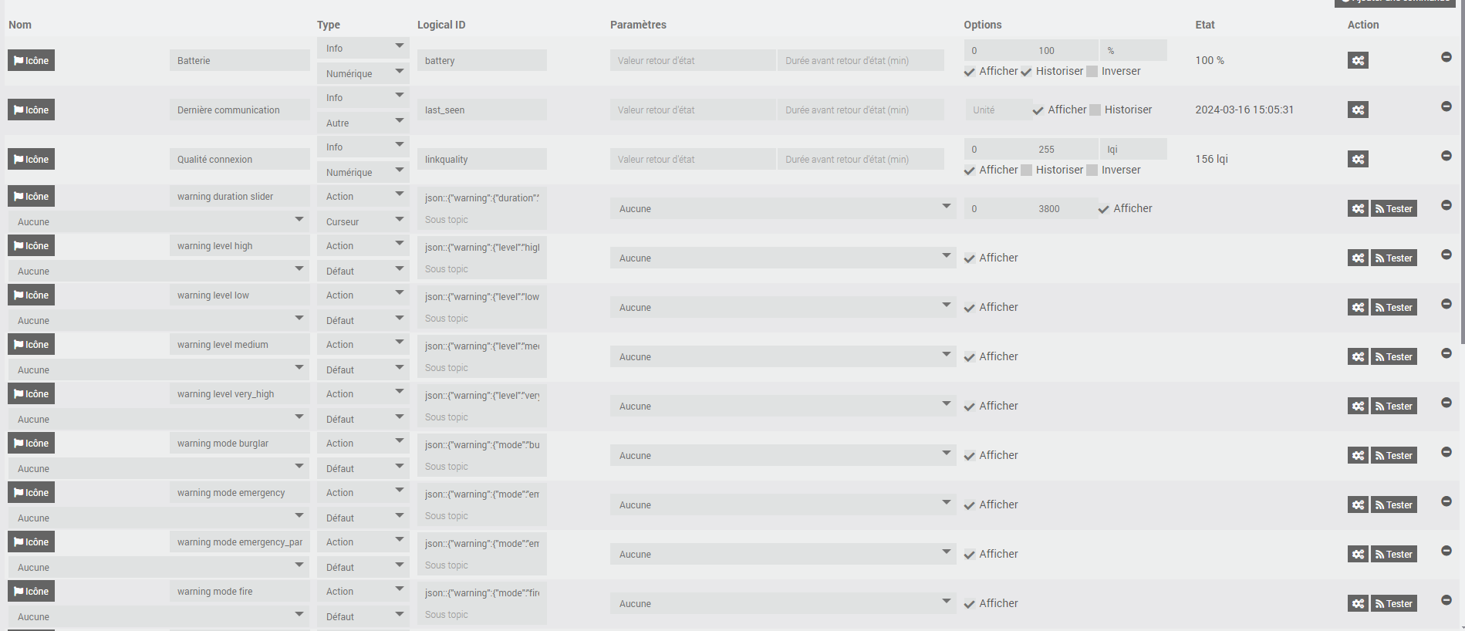Click the Icône flag button for Qualité connexion

point(31,159)
